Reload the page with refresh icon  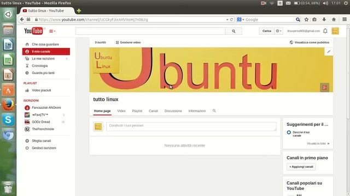click(x=231, y=20)
